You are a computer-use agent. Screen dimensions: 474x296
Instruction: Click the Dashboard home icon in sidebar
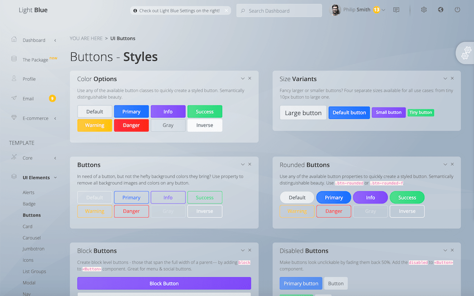pyautogui.click(x=14, y=39)
